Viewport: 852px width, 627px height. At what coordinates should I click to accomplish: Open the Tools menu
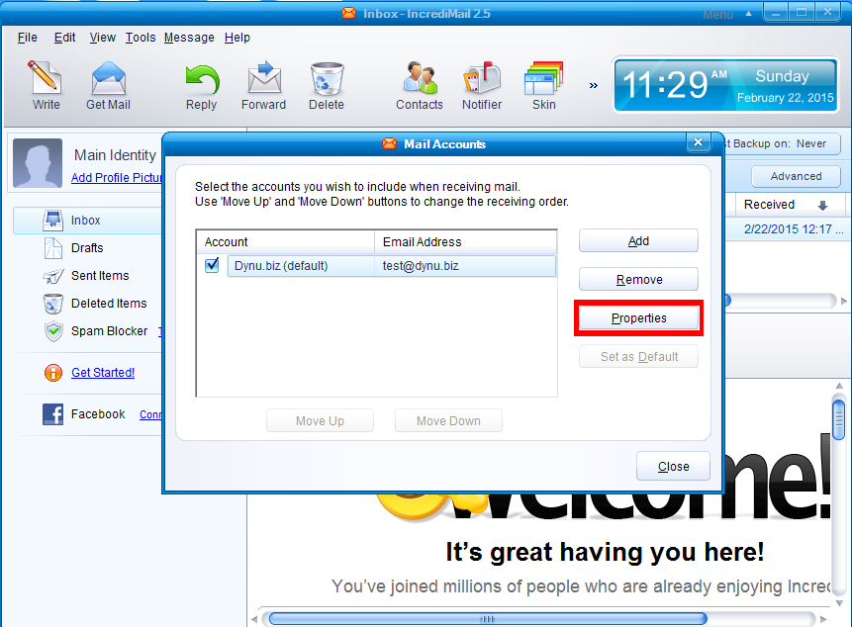[141, 38]
